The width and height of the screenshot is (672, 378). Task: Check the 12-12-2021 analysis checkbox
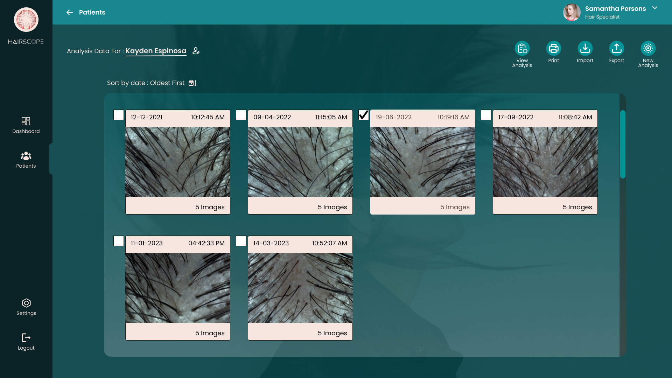pyautogui.click(x=119, y=115)
